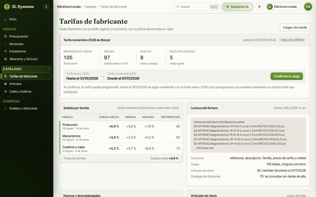This screenshot has height=197, width=316.
Task: Click Cargar otra tarifa button
Action: [x=295, y=27]
